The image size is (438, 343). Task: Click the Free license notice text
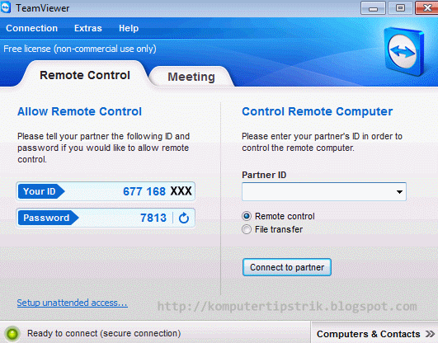80,49
